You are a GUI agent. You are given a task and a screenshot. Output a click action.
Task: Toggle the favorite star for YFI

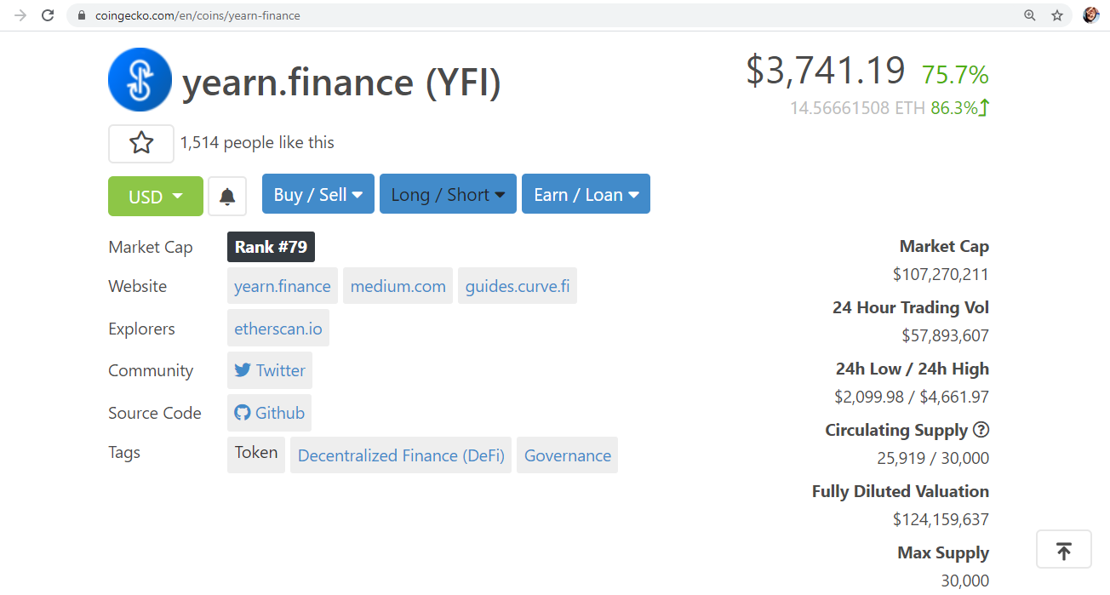point(141,143)
